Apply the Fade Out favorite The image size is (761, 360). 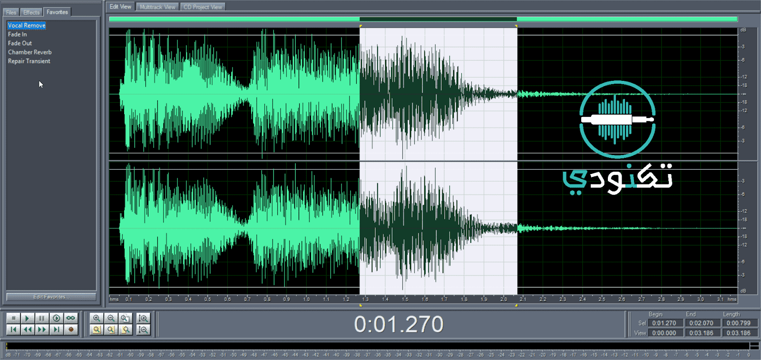[20, 43]
